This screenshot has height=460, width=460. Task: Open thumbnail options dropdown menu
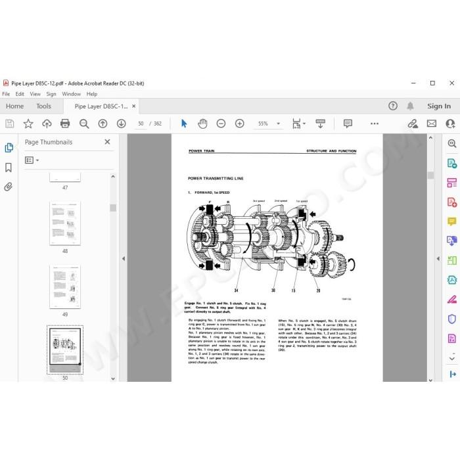coord(32,160)
